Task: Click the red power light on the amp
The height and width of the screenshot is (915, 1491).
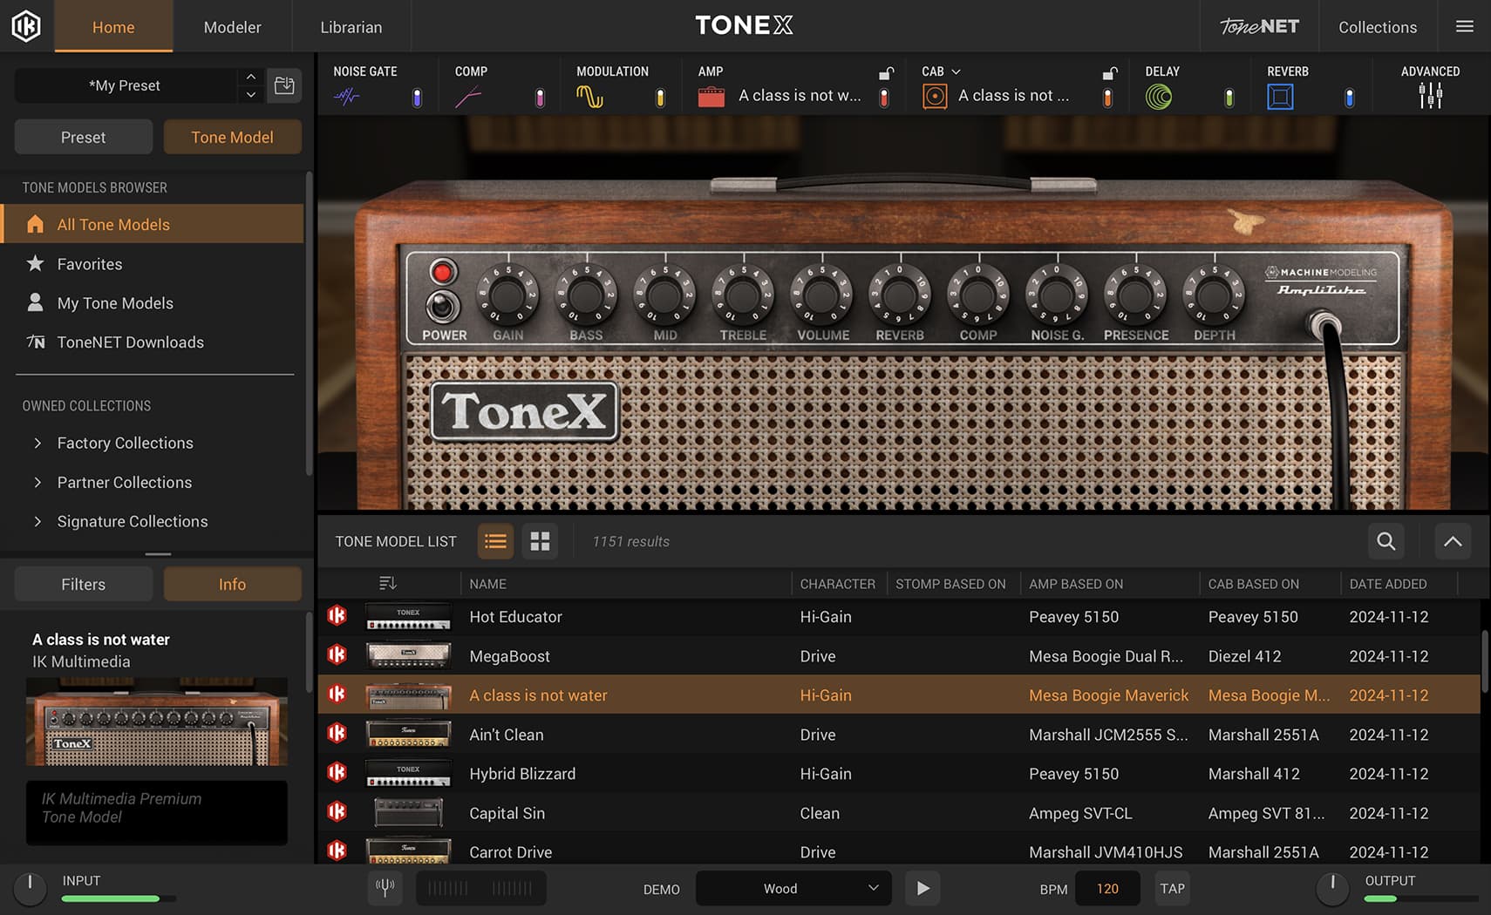Action: click(443, 273)
